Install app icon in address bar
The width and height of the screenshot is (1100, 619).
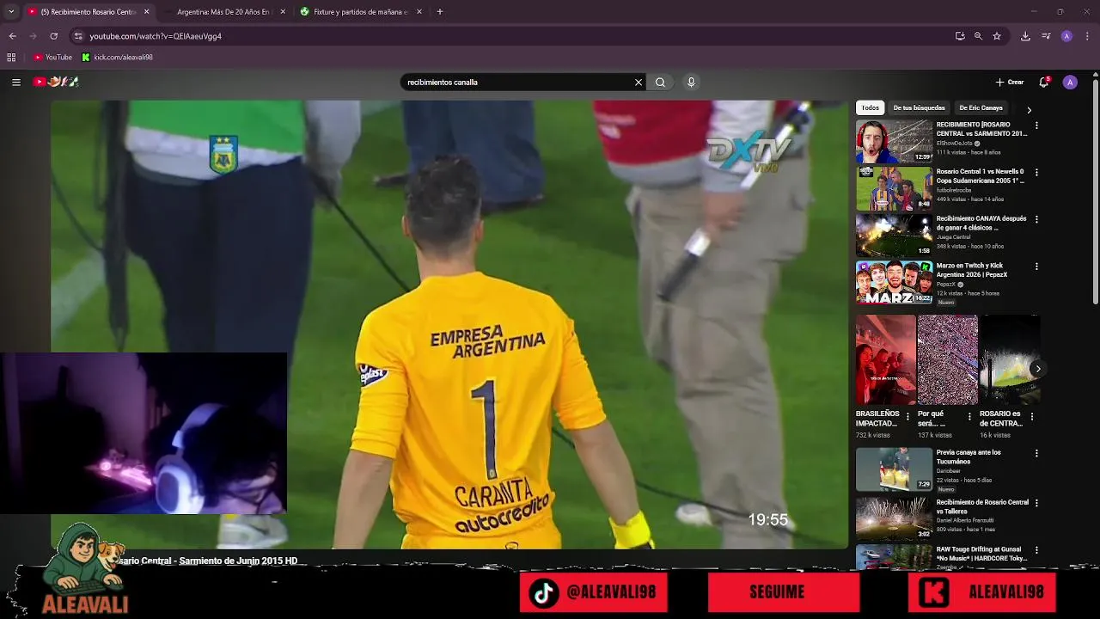tap(960, 36)
